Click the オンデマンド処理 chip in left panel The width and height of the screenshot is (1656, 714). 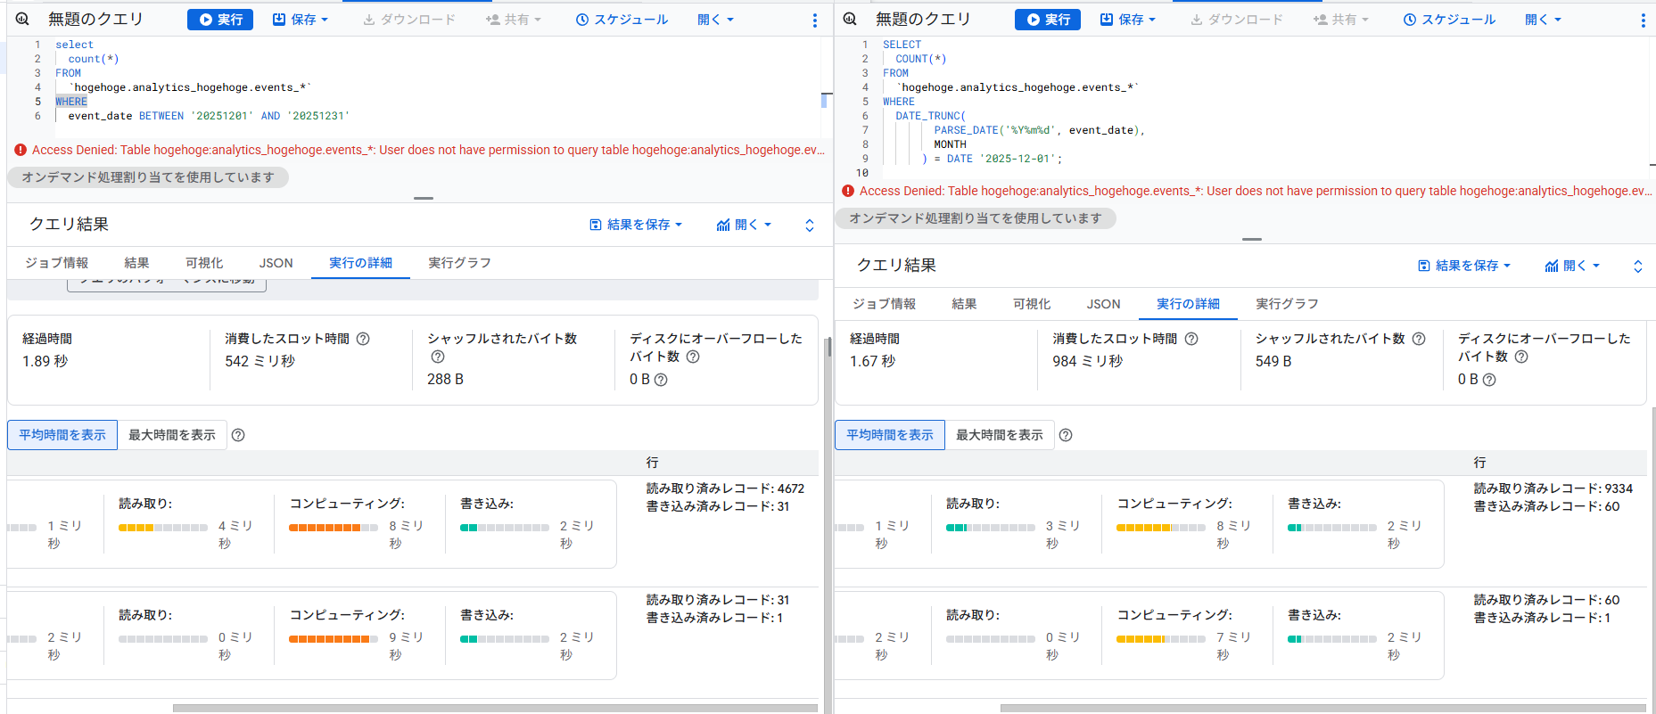148,177
